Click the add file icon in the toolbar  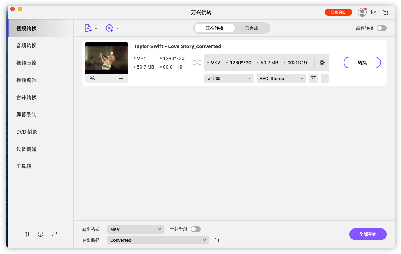[88, 28]
